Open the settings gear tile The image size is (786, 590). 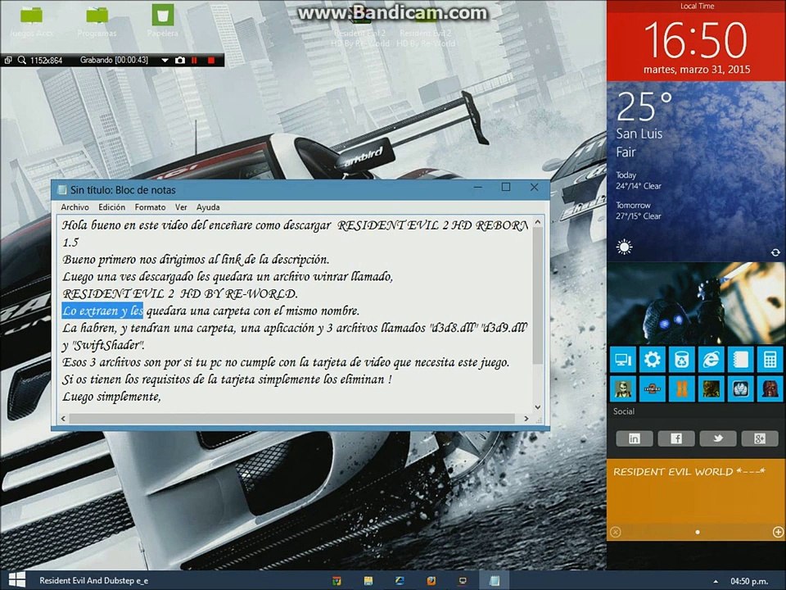pyautogui.click(x=653, y=360)
